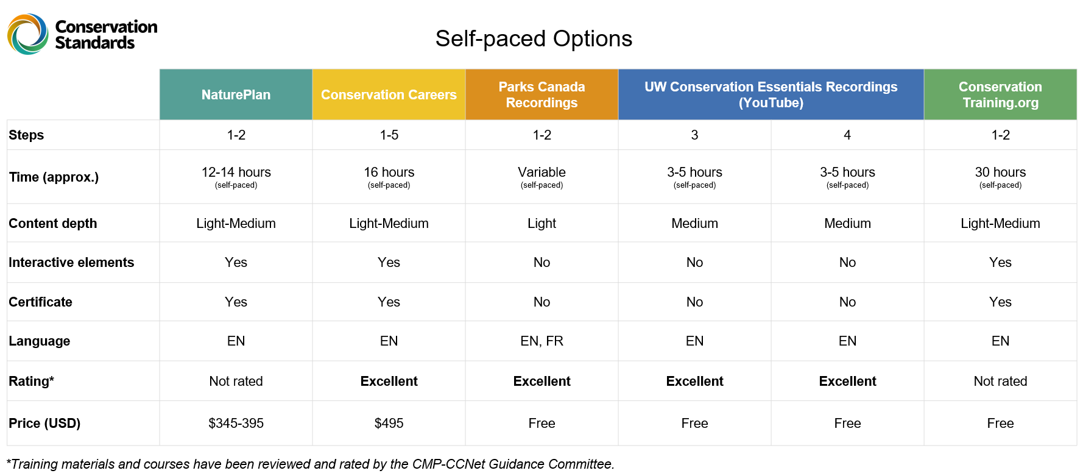Click the Conservation Careers yellow header

click(x=389, y=94)
